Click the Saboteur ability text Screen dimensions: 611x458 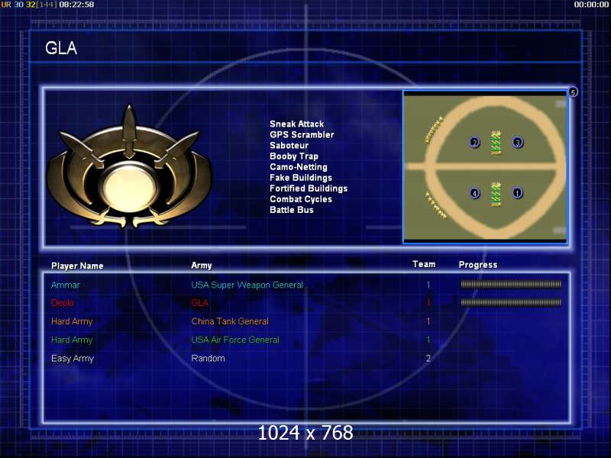[289, 145]
